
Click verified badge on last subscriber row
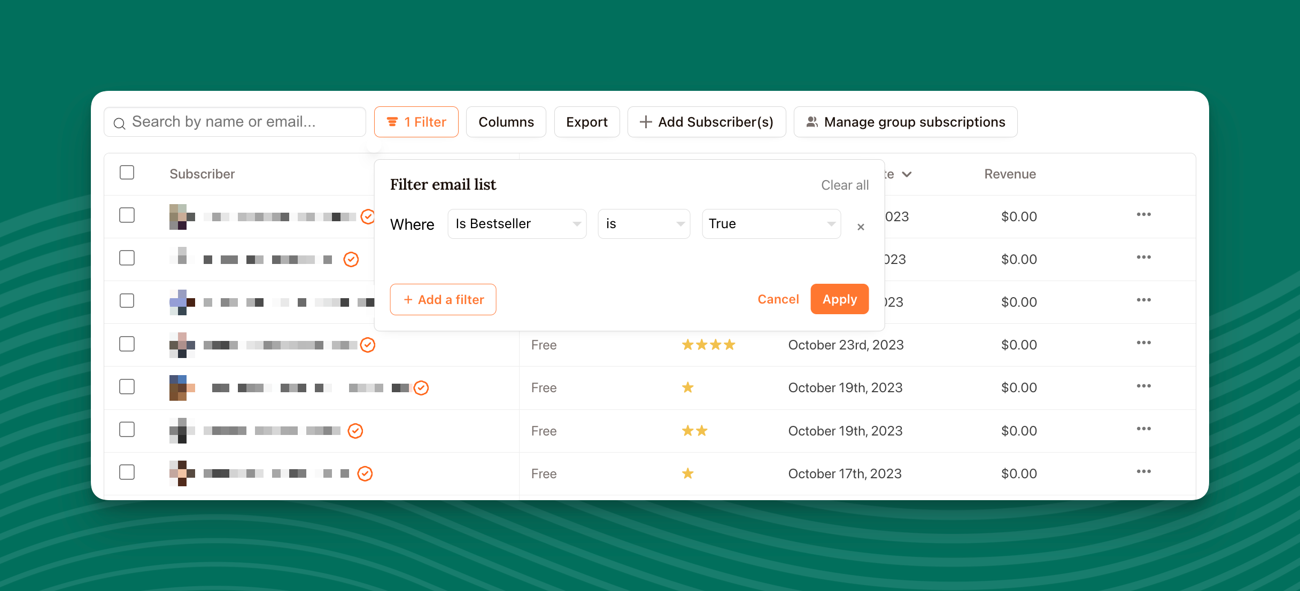click(365, 473)
